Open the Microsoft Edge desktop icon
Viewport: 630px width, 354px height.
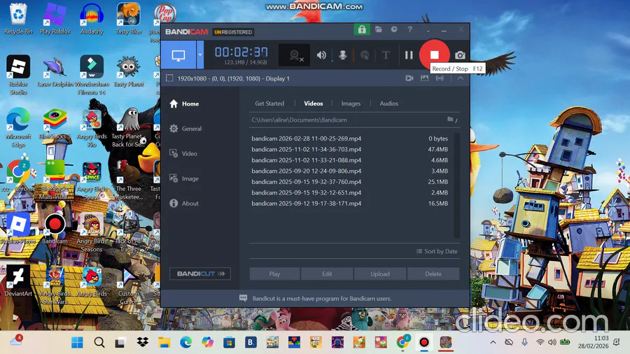pos(18,127)
